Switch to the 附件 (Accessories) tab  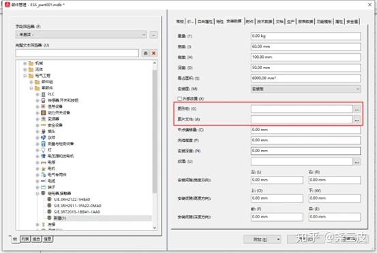250,21
